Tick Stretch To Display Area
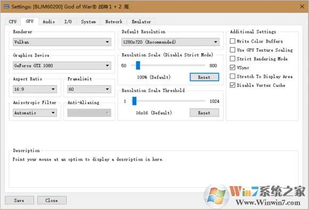Viewport: 309px width, 210px height. 232,76
